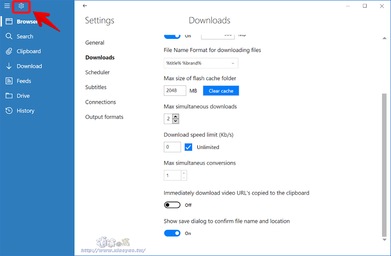Image resolution: width=391 pixels, height=256 pixels.
Task: Uncheck the Unlimited speed limit checkbox
Action: [188, 147]
